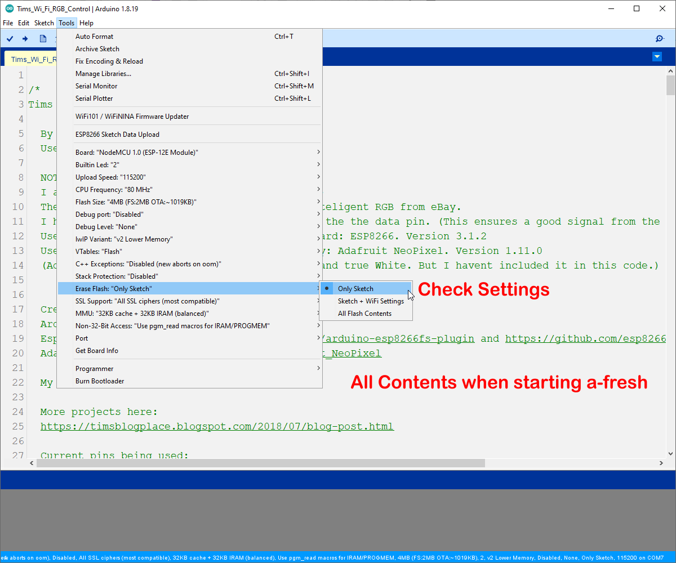Launch WiFi101 / WiFiNINA Firmware Updater
The image size is (676, 563).
(x=190, y=117)
